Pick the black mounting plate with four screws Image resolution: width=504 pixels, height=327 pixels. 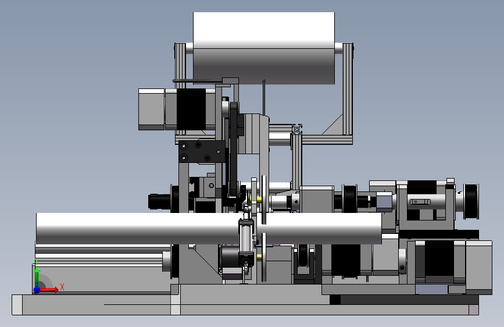(202, 151)
